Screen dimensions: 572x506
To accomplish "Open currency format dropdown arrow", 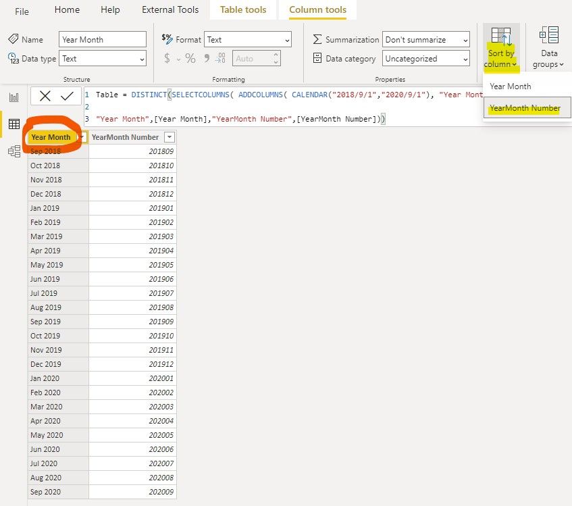I will point(178,59).
